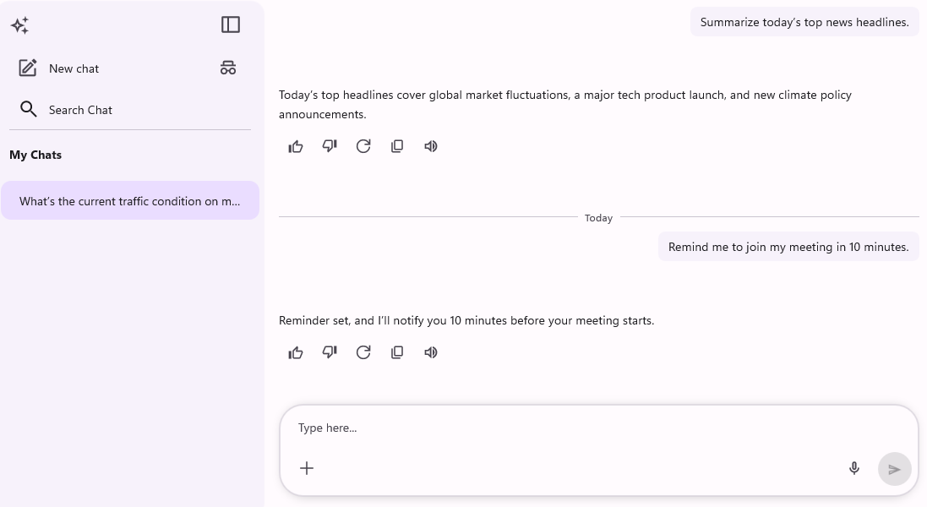Screen dimensions: 927x507
Task: Dislike the headlines summary response
Action: pyautogui.click(x=330, y=146)
